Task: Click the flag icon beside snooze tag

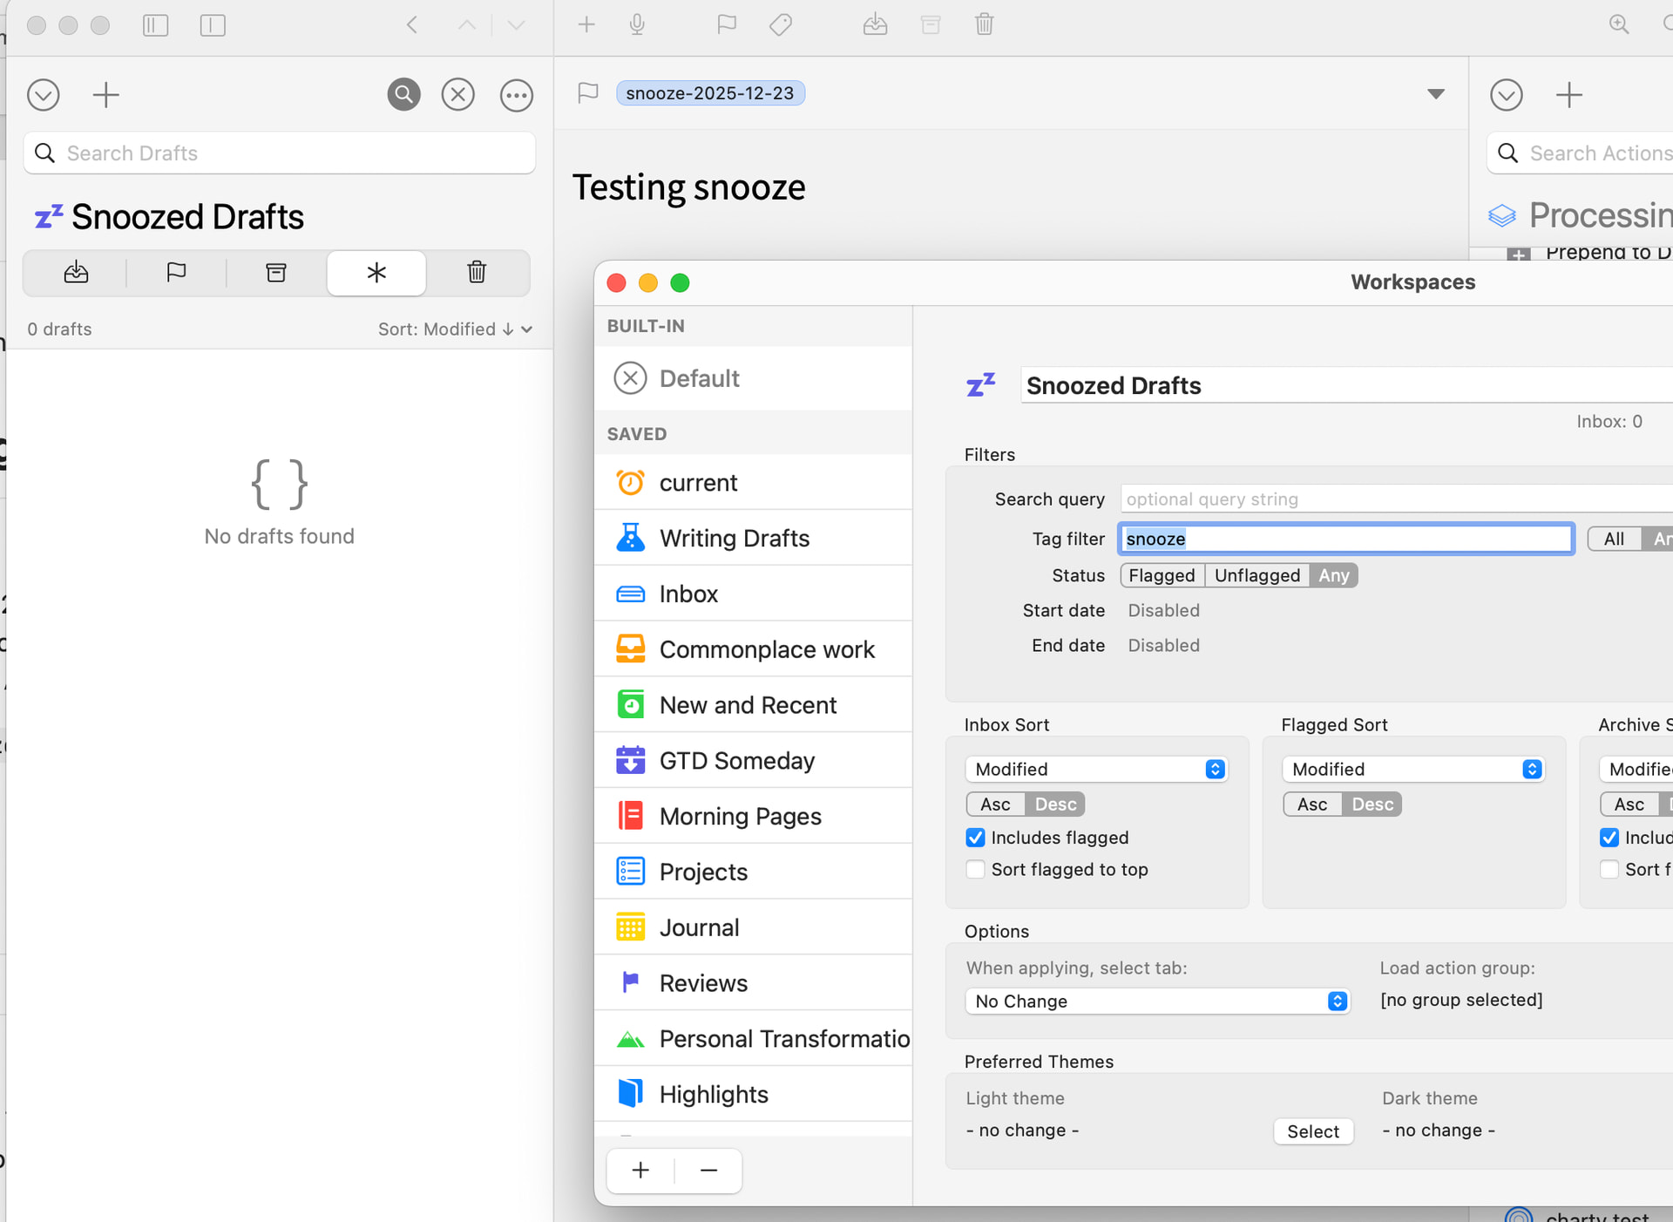Action: pos(588,92)
